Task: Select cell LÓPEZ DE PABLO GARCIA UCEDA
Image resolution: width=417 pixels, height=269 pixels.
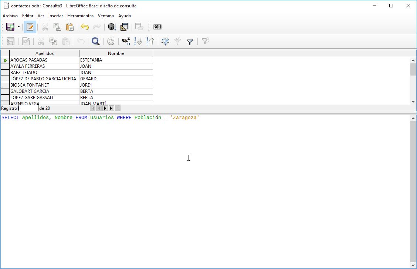Action: (44, 79)
